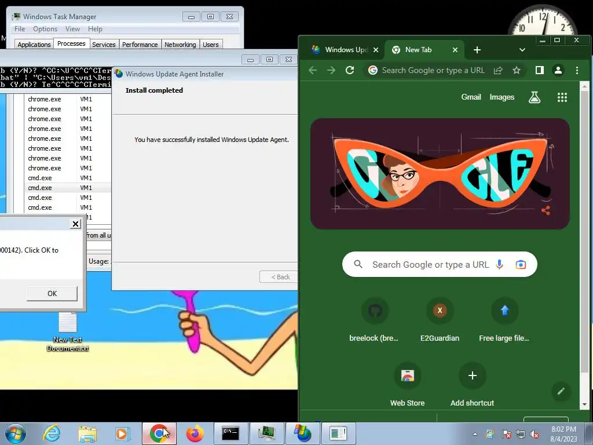Launch Firefox from taskbar

click(195, 433)
